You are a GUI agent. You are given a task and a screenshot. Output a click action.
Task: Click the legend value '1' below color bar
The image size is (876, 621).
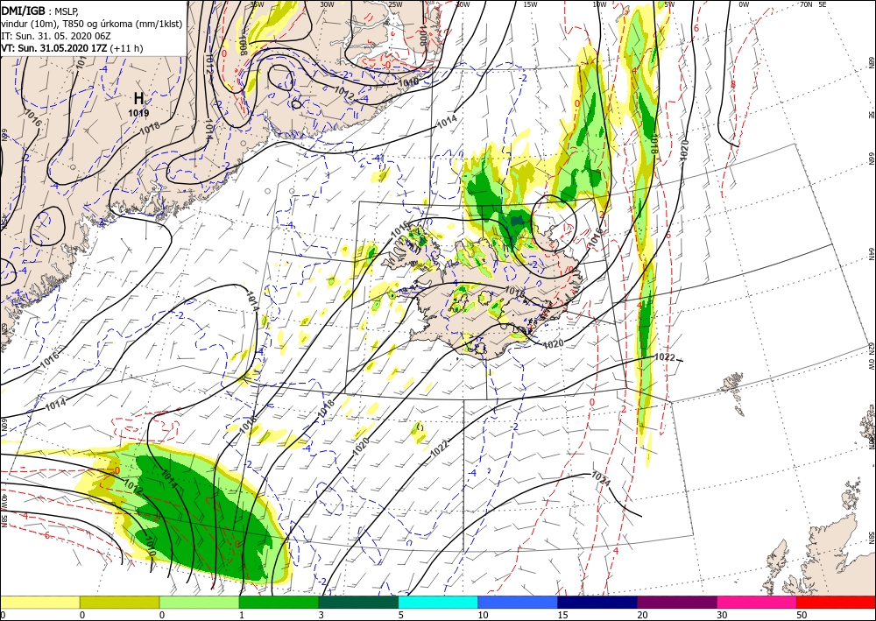[x=242, y=615]
